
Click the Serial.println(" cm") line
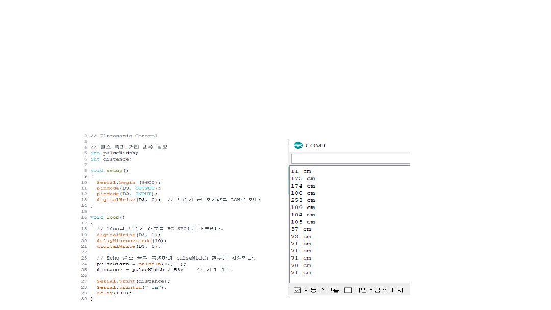[x=132, y=287]
